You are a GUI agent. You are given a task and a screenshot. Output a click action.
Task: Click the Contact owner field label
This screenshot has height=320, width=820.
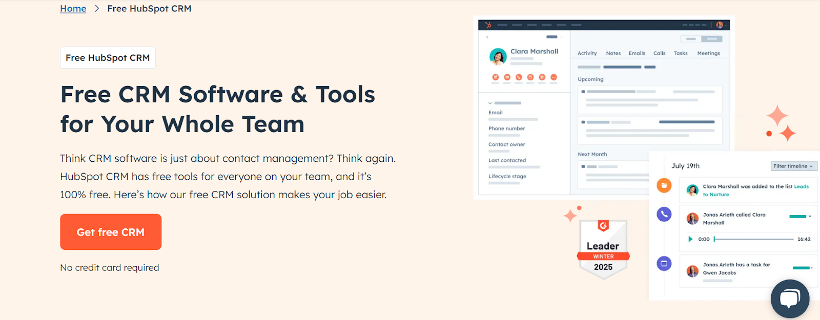[x=507, y=144]
